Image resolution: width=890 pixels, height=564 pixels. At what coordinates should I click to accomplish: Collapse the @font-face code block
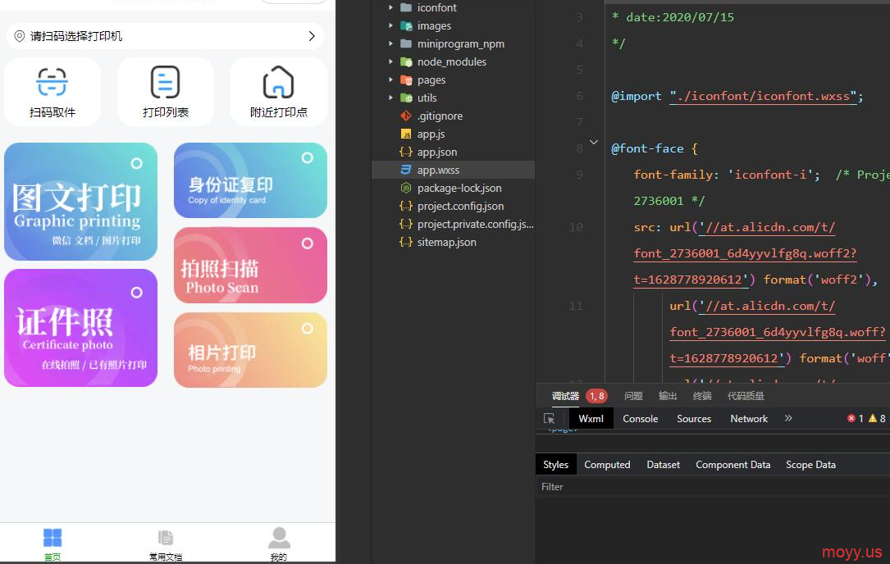594,143
